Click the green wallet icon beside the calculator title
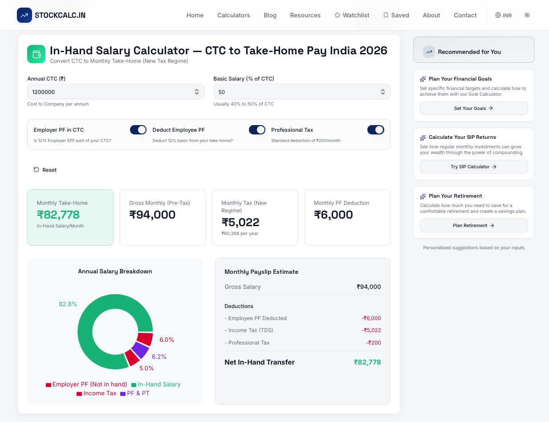This screenshot has height=422, width=549. (x=36, y=54)
